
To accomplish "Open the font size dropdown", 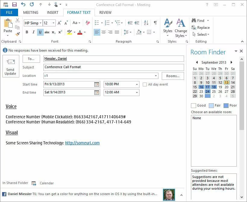I will (x=53, y=23).
